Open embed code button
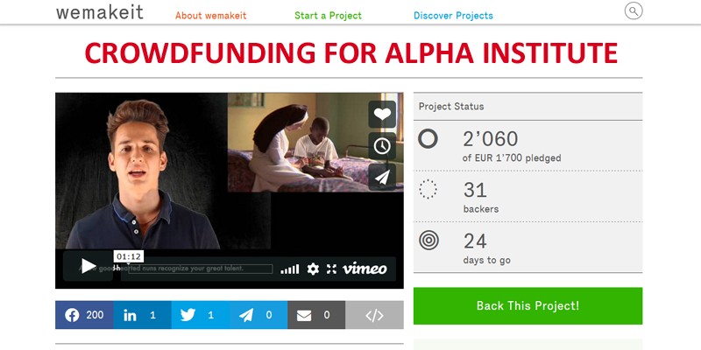Image resolution: width=701 pixels, height=350 pixels. click(x=374, y=315)
